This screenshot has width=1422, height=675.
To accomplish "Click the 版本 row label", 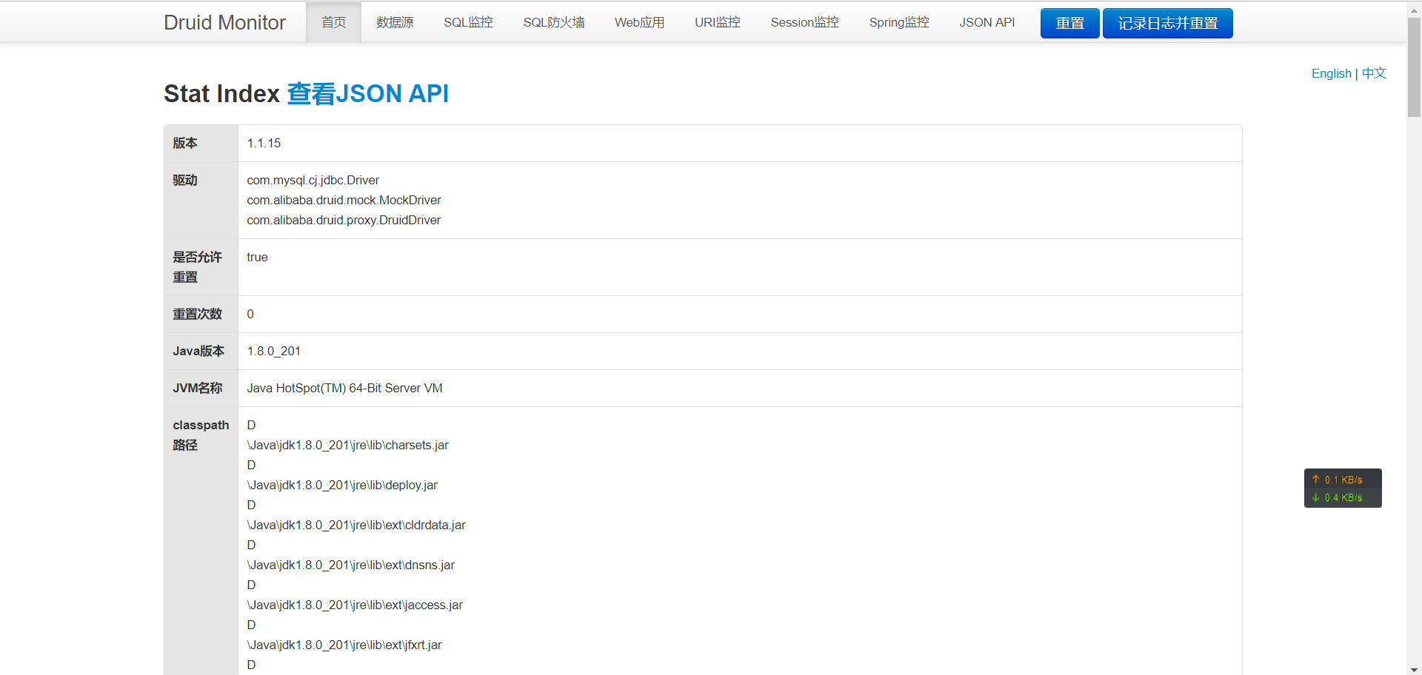I will pos(185,143).
